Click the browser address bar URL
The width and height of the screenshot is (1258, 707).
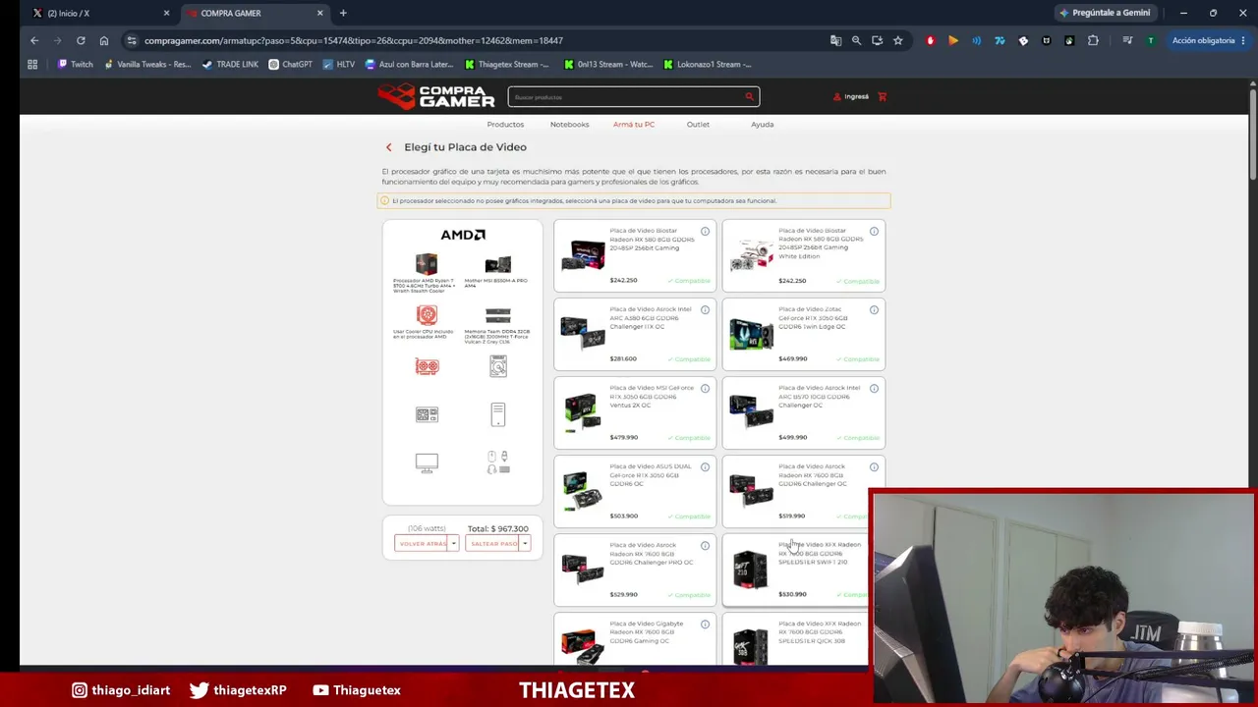[354, 40]
